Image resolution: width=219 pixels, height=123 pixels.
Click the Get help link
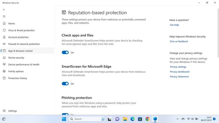coord(174,25)
